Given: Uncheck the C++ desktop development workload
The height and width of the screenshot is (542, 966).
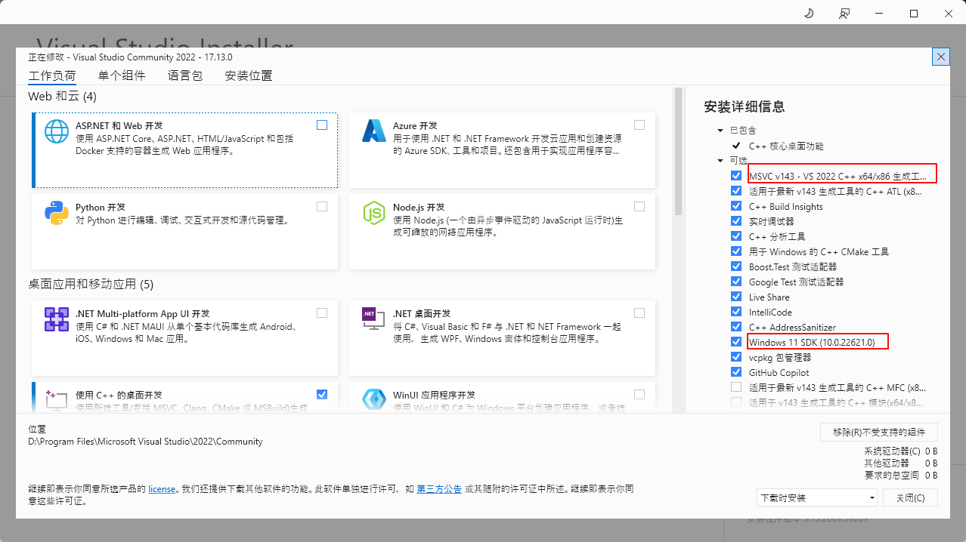Looking at the screenshot, I should coord(322,394).
